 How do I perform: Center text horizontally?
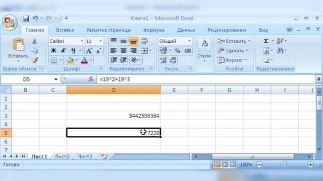point(123,50)
